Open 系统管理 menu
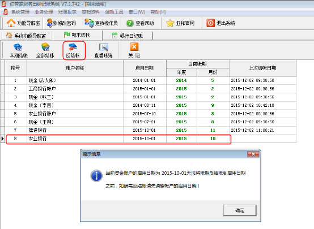This screenshot has width=314, height=229. [20, 12]
